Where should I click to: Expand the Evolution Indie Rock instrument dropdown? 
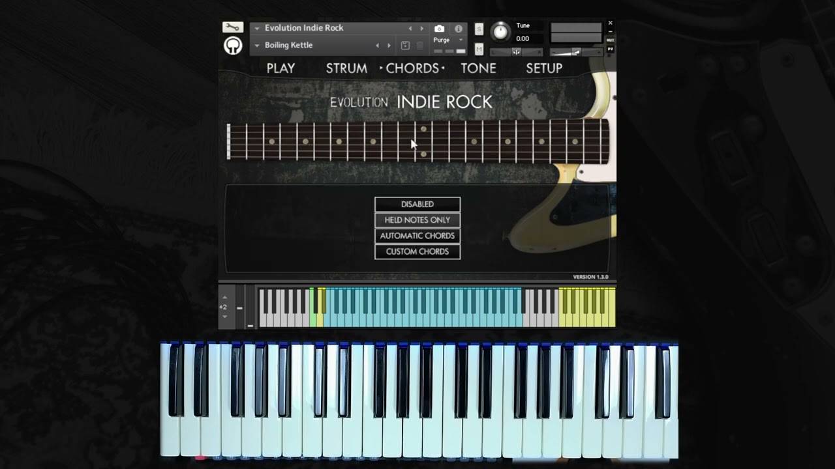tap(257, 29)
